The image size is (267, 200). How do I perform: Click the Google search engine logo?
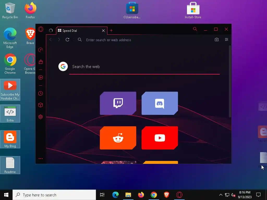click(63, 66)
